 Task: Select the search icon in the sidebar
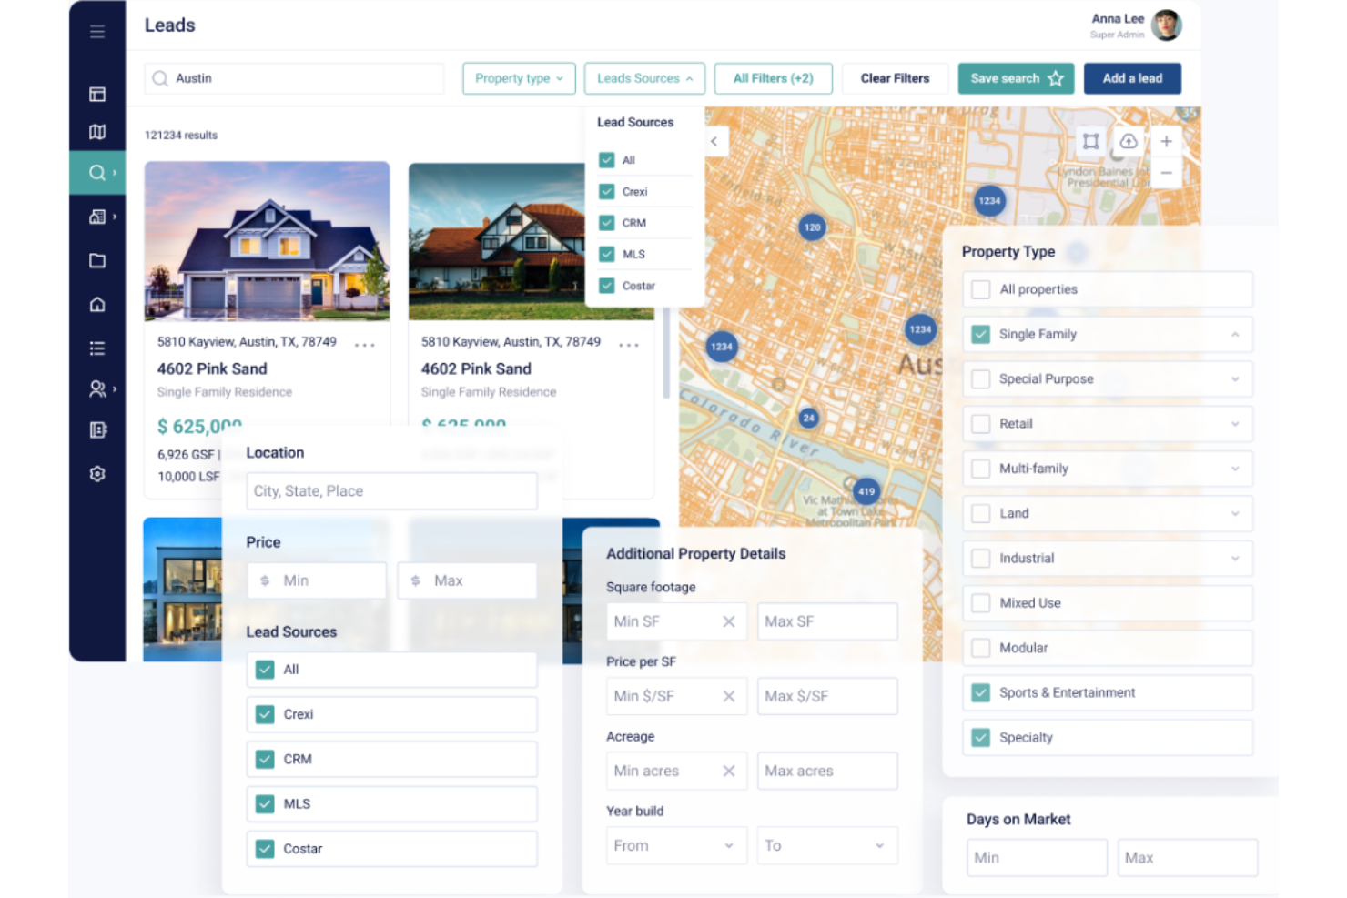pyautogui.click(x=97, y=172)
